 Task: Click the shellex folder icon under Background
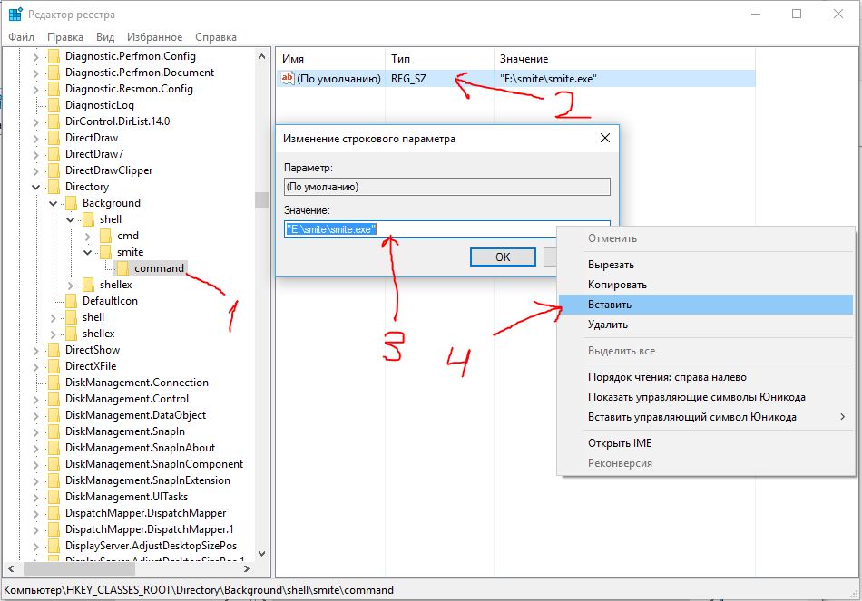(88, 285)
